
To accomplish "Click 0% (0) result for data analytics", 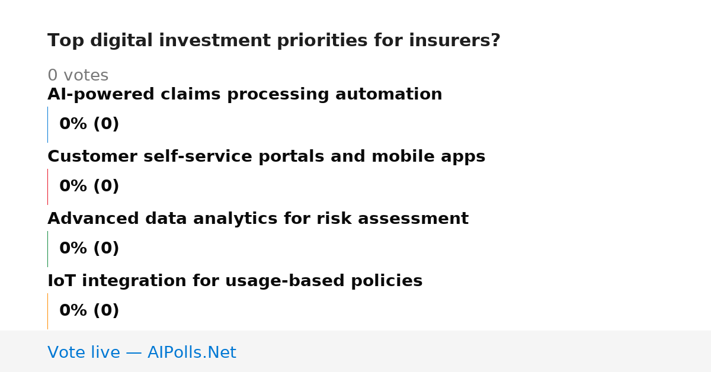I will coord(89,249).
